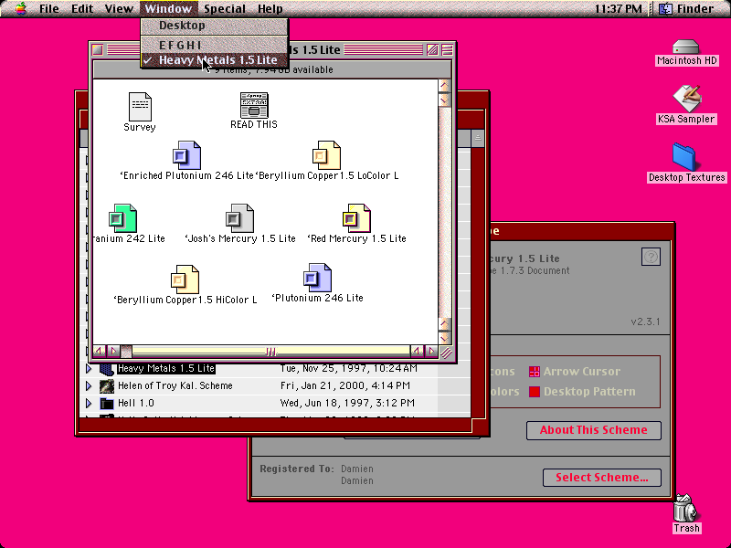Click the Helen of Troy Kal. Scheme row icon
The image size is (731, 548).
coord(107,385)
